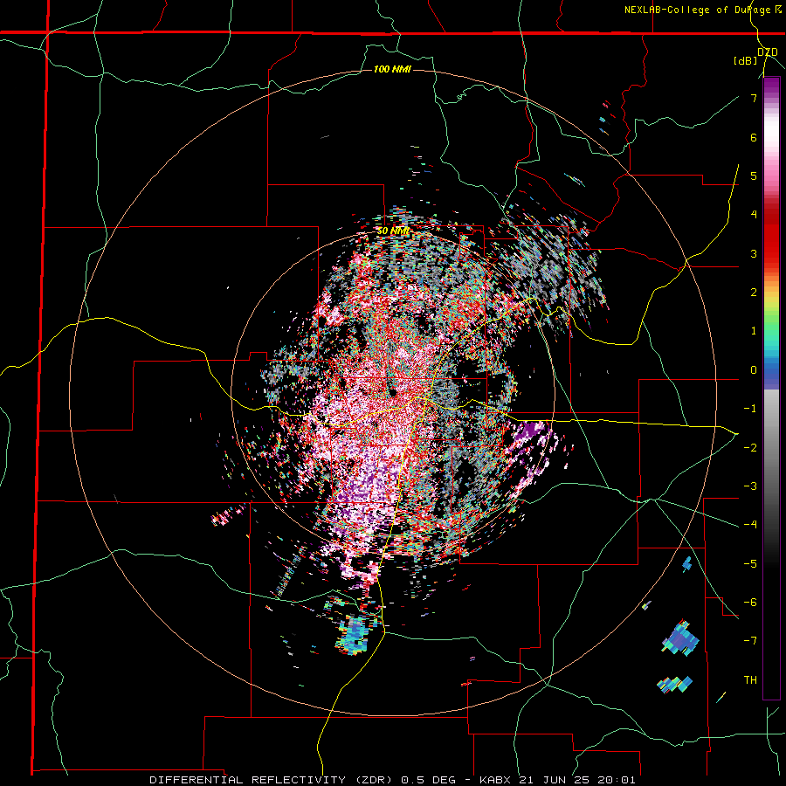The width and height of the screenshot is (786, 786).
Task: Click the 4 value on color scale
Action: pos(754,215)
